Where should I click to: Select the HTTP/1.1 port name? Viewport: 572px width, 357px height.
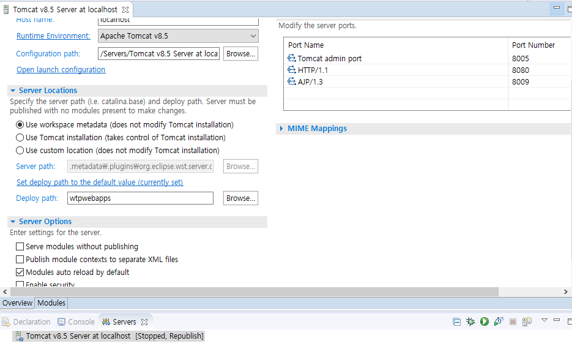[x=313, y=70]
